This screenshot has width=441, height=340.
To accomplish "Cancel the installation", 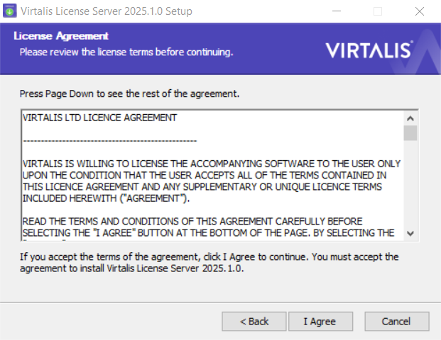I will click(x=397, y=321).
